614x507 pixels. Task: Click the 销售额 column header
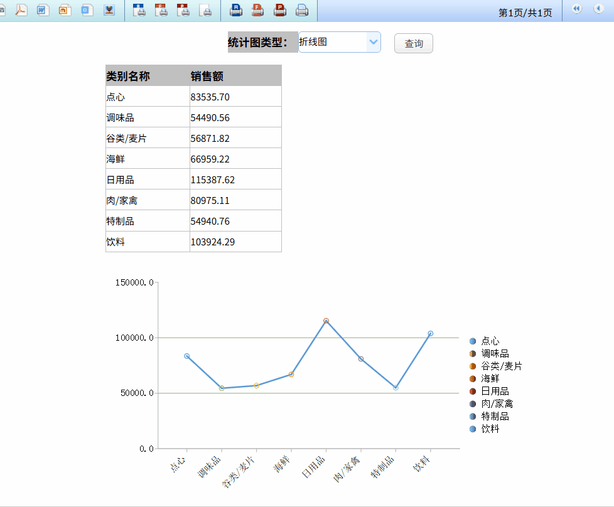235,76
